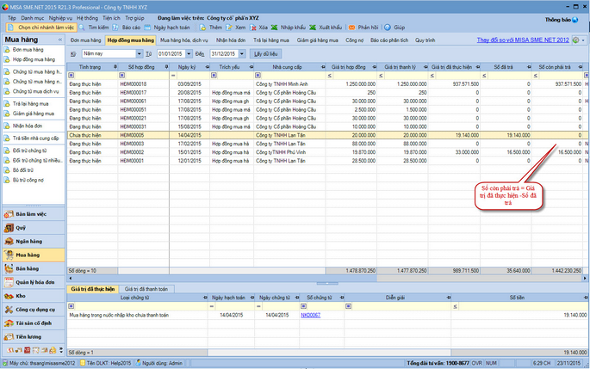Open filter operator for Tình trạng column
590x369 pixels.
point(71,76)
